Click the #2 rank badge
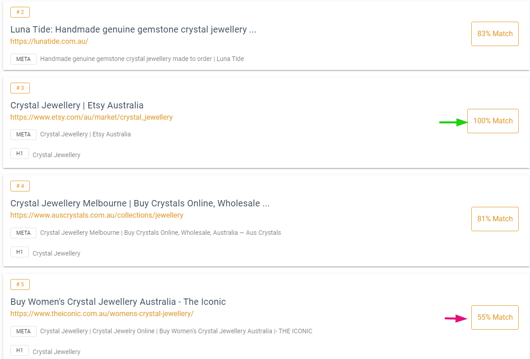This screenshot has height=359, width=530. coord(20,12)
